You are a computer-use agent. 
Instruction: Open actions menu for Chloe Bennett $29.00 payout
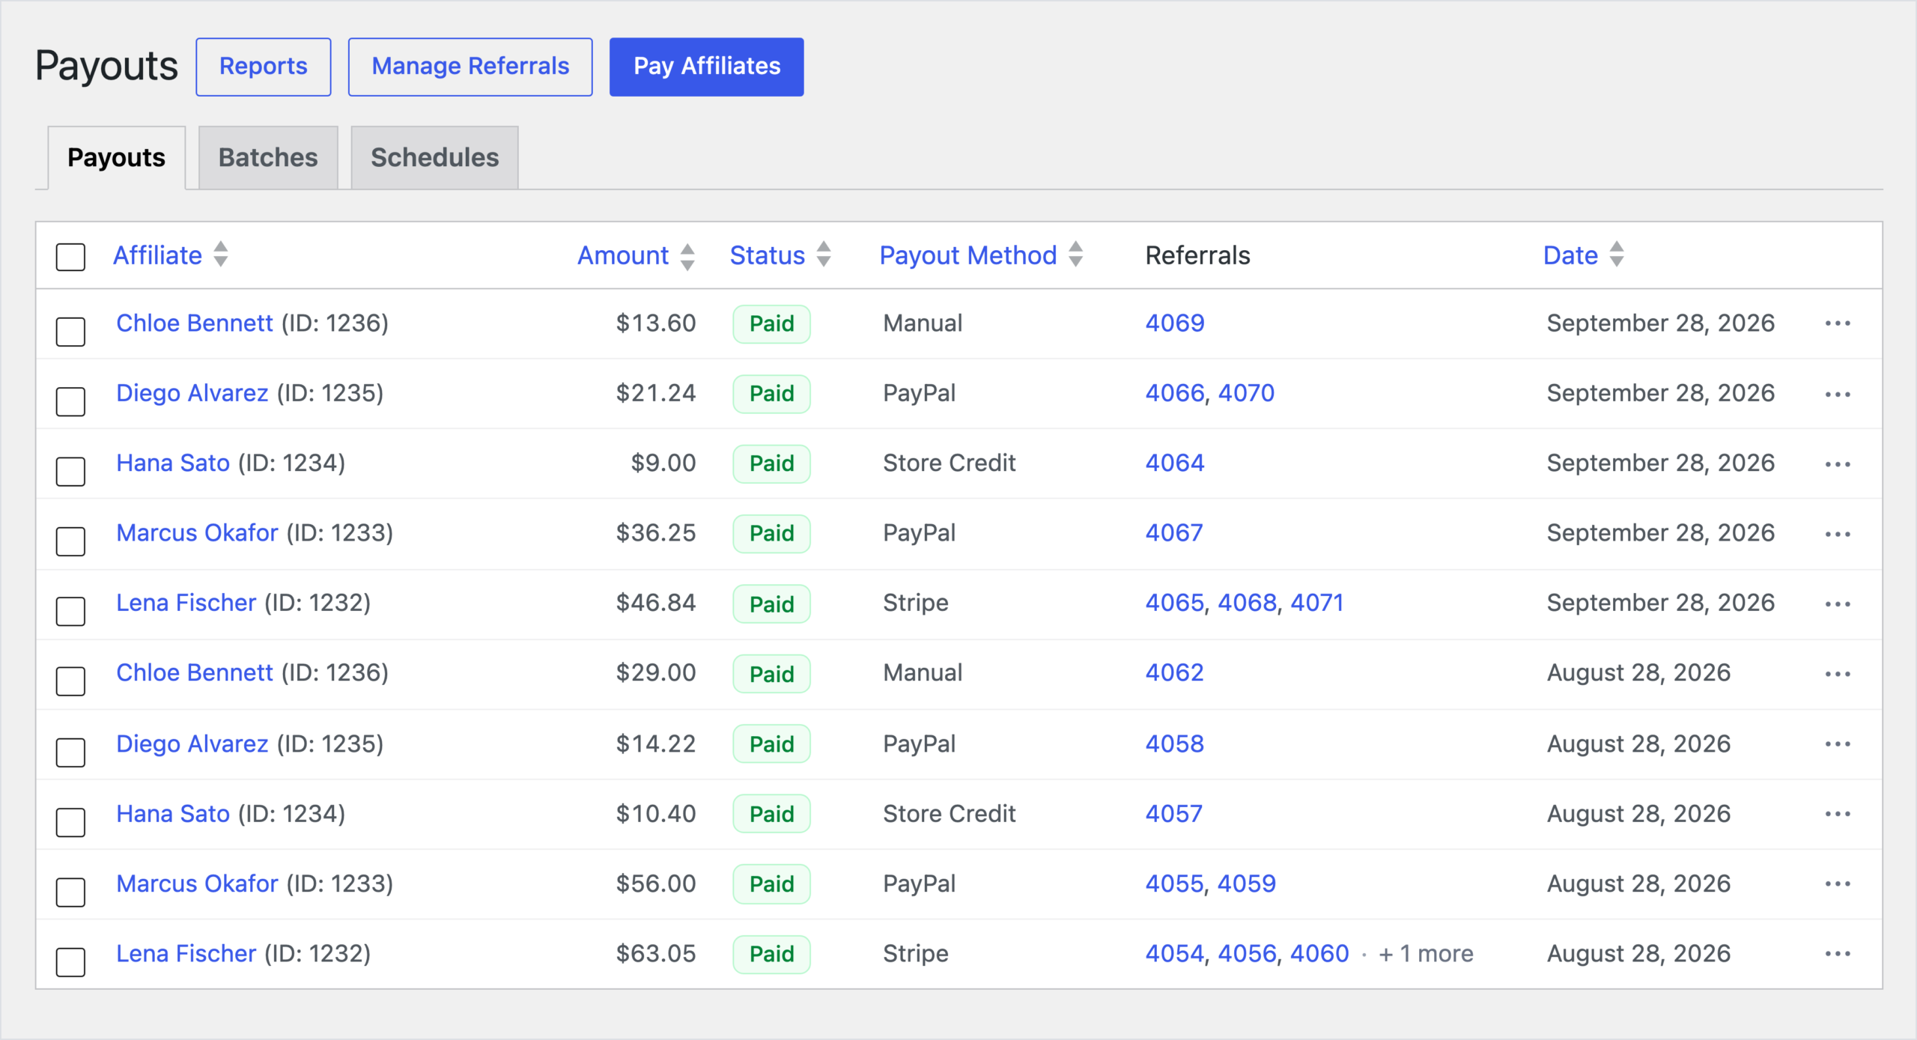pyautogui.click(x=1837, y=674)
